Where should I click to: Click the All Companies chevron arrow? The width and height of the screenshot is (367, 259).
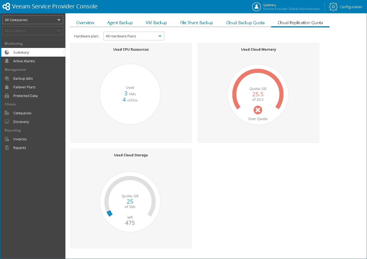point(59,20)
